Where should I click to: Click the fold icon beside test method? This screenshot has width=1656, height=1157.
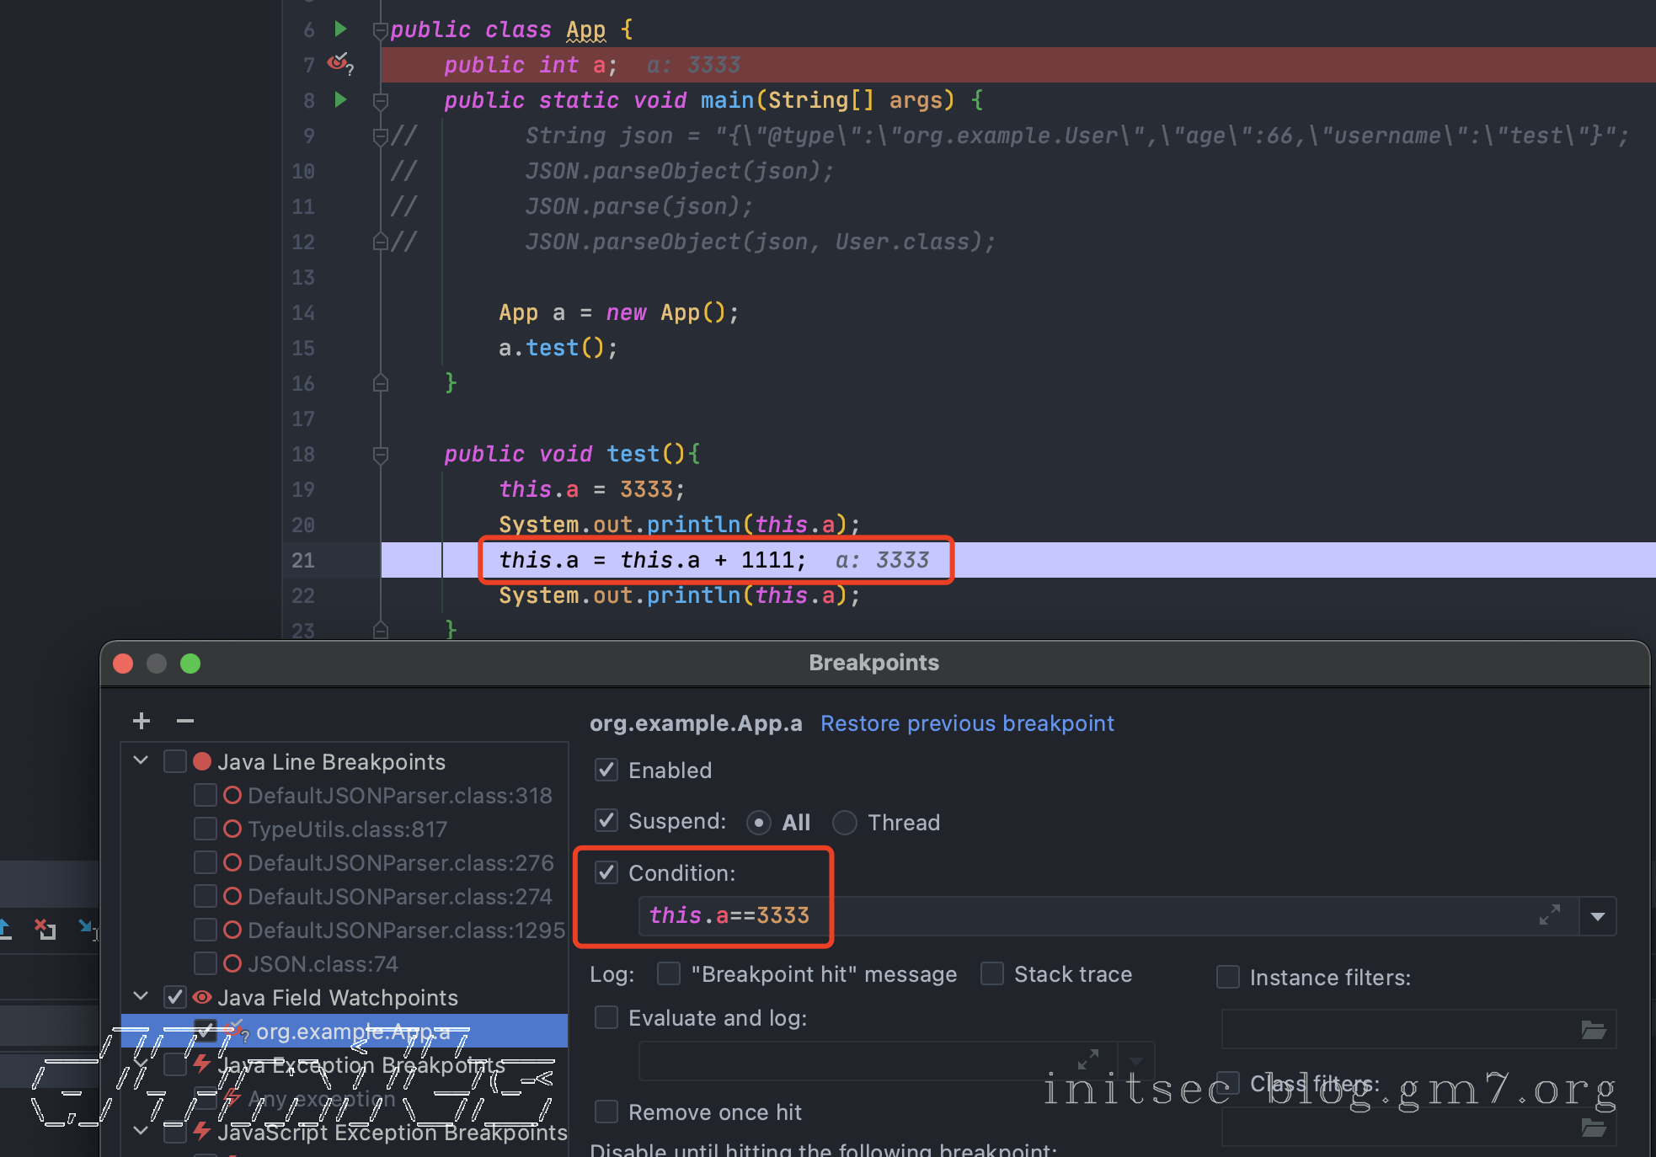(x=381, y=456)
